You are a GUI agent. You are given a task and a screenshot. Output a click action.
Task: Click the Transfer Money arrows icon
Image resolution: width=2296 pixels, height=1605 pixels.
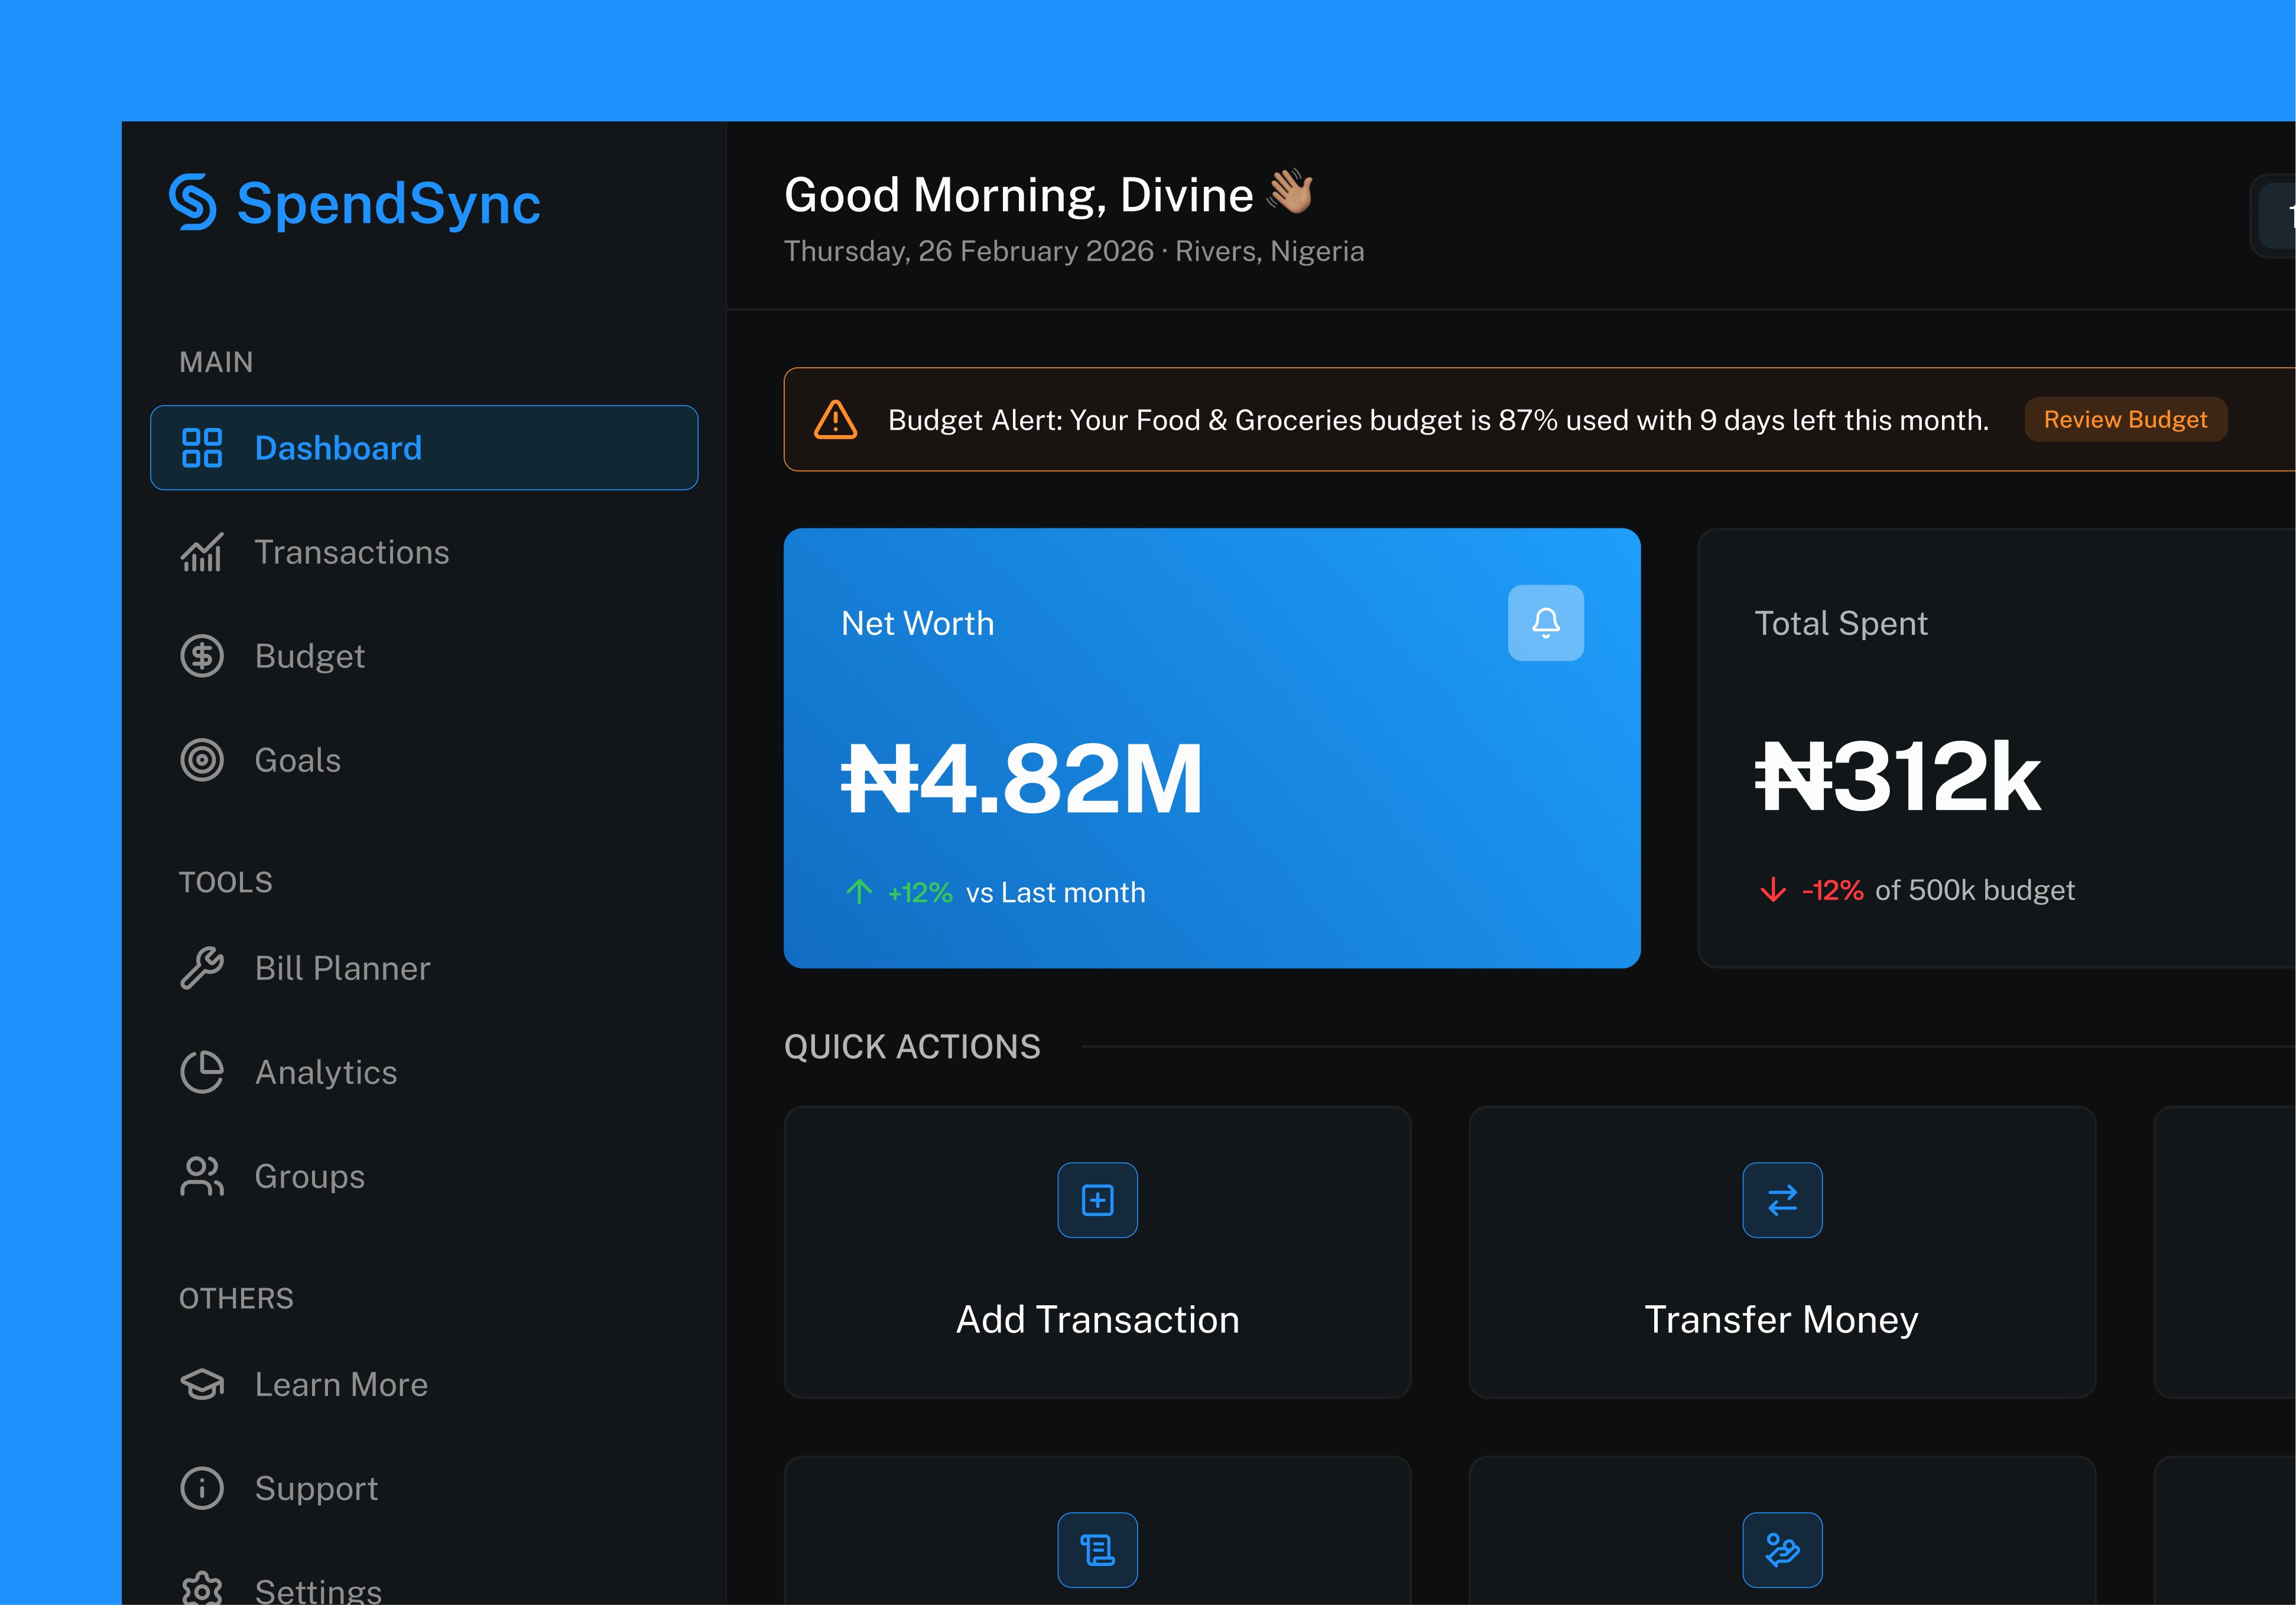(x=1781, y=1200)
